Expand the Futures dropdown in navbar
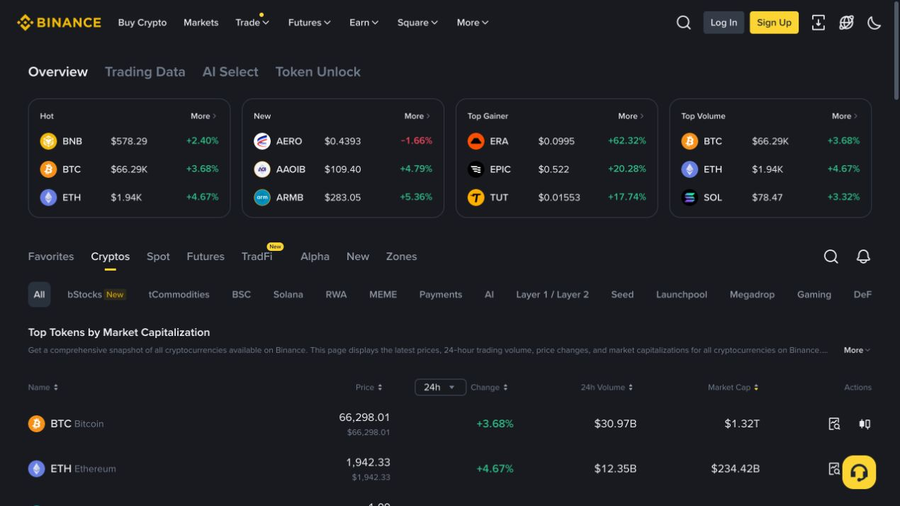Screen dimensions: 900x506 [310, 23]
